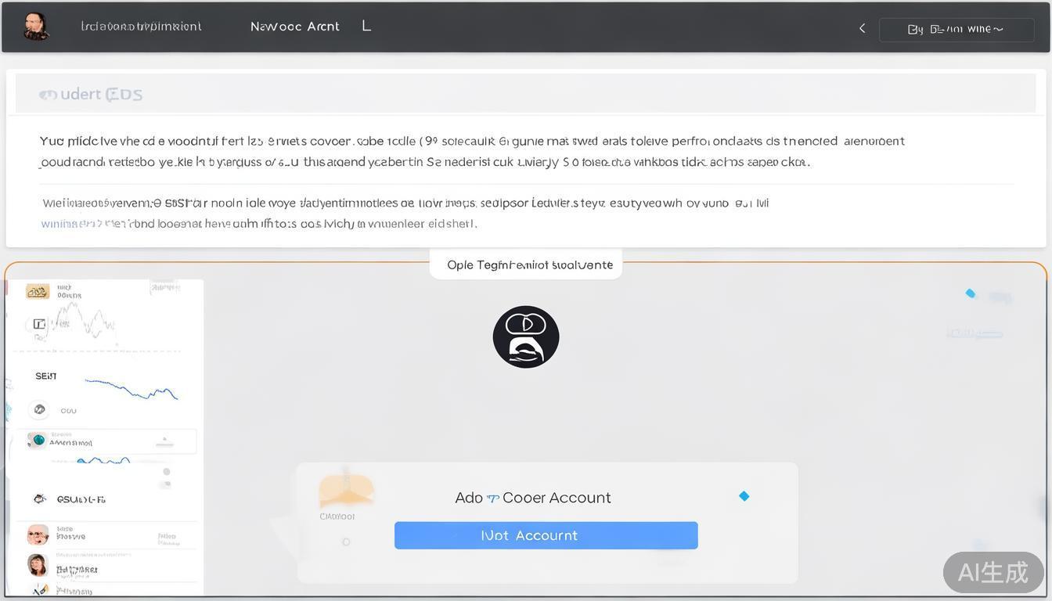This screenshot has width=1052, height=601.
Task: Open the paw-print icon next to GSU entry
Action: pos(38,498)
